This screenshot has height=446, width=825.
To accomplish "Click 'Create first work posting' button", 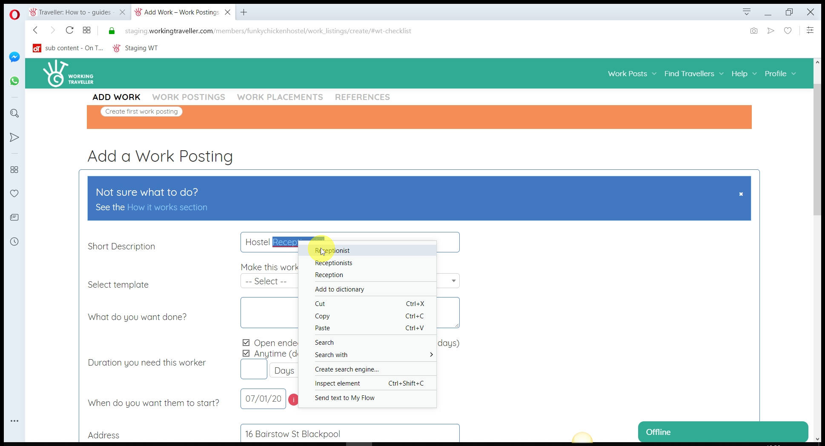I will coord(141,111).
